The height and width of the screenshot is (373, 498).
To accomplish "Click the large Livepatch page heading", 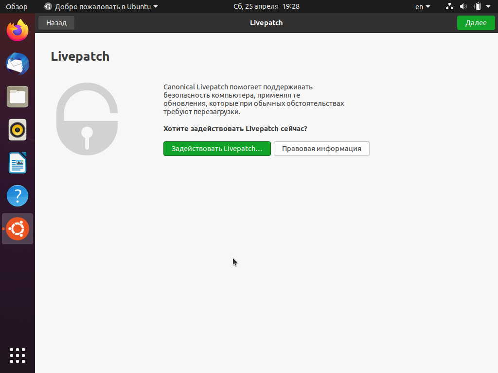I will 80,56.
